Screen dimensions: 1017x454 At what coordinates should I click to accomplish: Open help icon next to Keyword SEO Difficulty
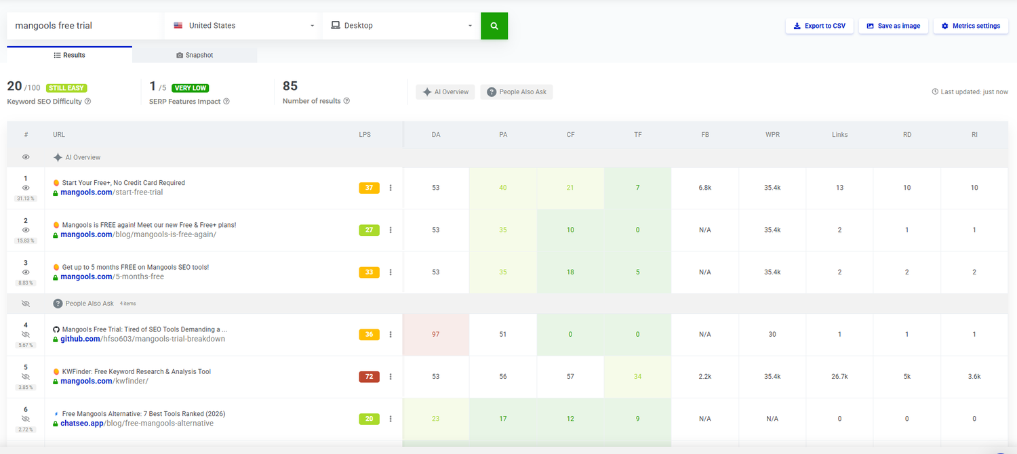(88, 102)
